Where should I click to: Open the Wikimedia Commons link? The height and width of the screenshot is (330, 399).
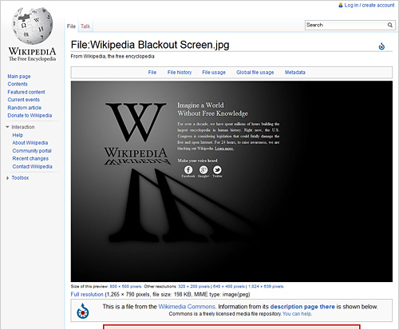187,307
